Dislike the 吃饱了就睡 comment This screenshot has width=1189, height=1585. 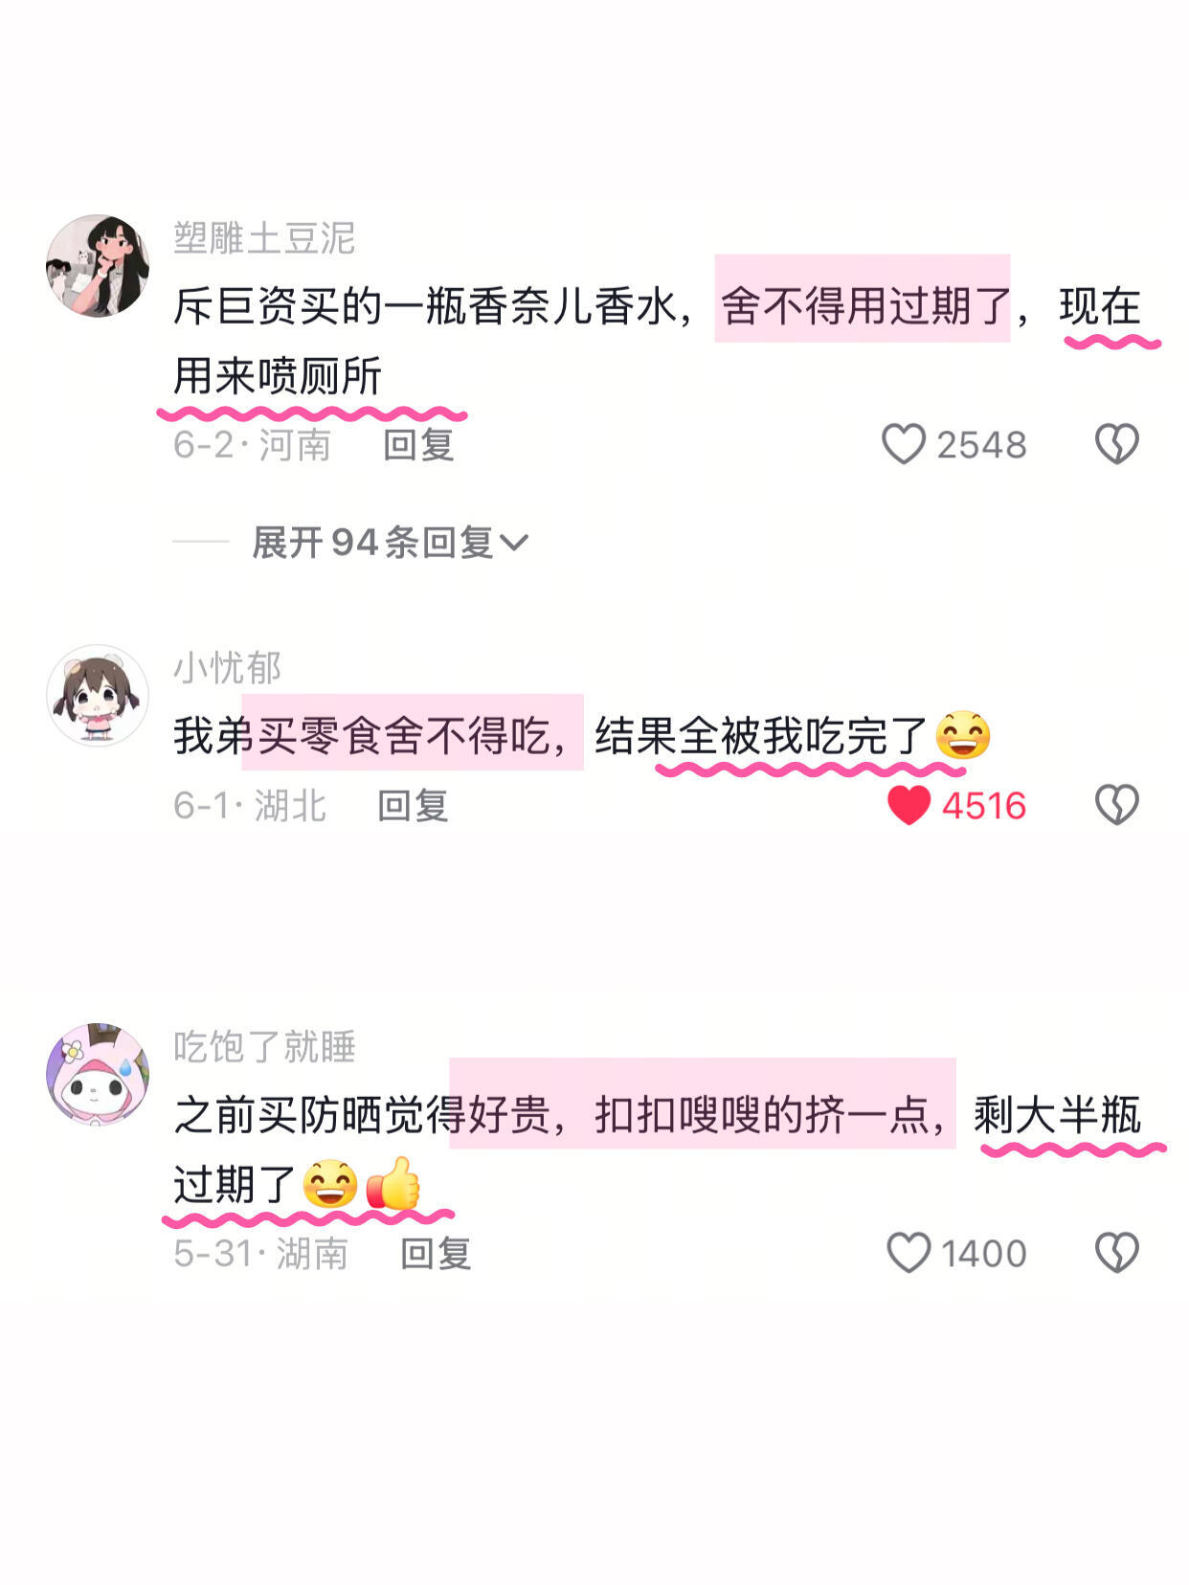[x=1116, y=1253]
